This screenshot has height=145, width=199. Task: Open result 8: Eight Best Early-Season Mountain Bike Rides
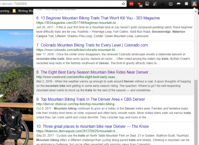pyautogui.click(x=94, y=72)
